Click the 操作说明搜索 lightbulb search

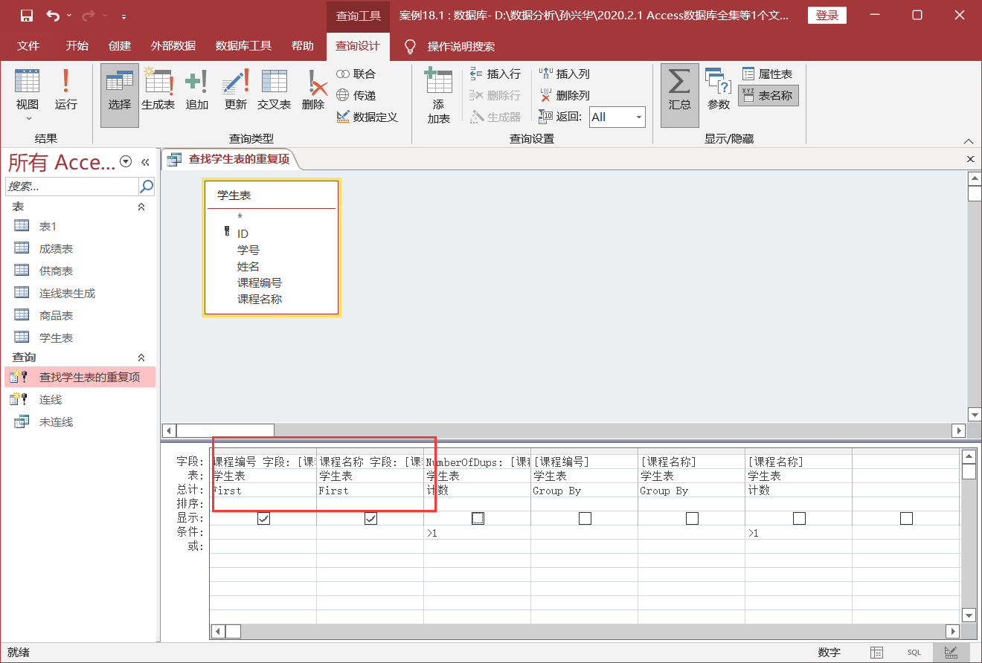coord(451,46)
